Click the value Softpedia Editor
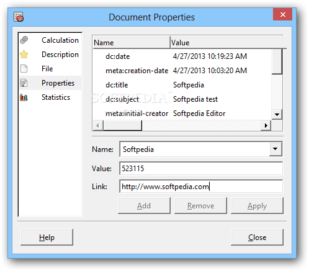 pos(199,113)
